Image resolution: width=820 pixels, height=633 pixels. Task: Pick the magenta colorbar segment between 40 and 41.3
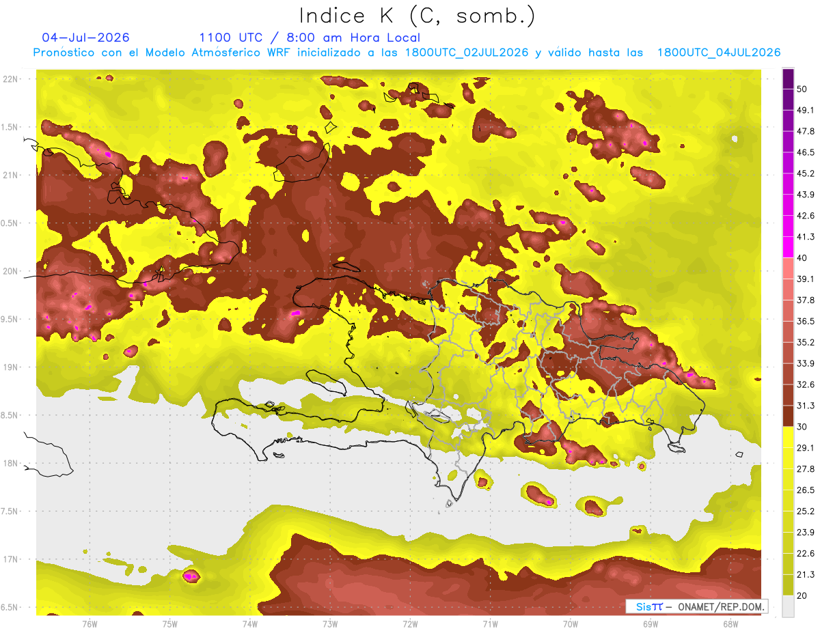click(788, 247)
